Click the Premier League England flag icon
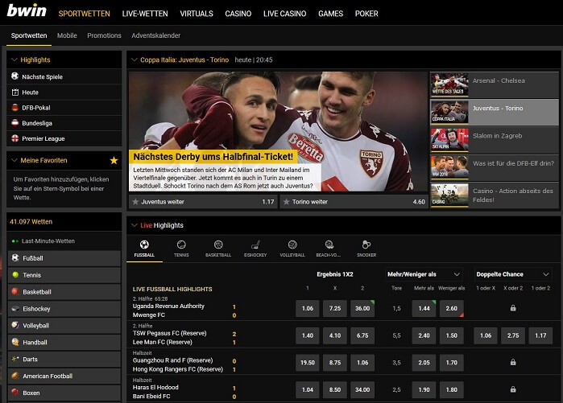 point(14,138)
